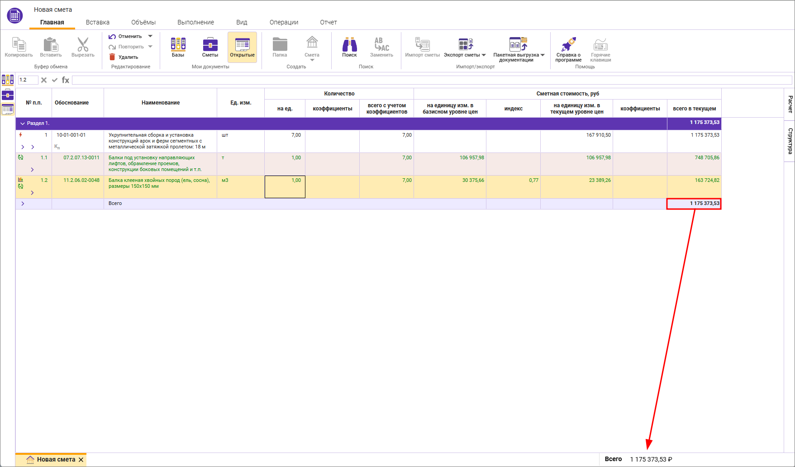
Task: Close the Новая смета document tab
Action: pyautogui.click(x=81, y=460)
